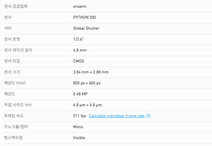Click the 511 fps frame rate value
The image size is (212, 146).
point(79,116)
